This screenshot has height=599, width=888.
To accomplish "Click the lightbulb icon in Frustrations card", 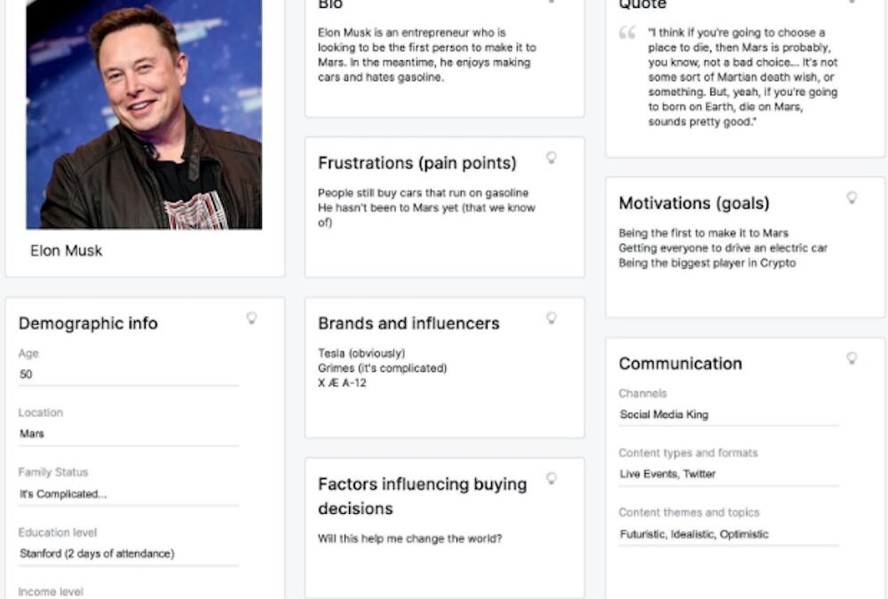I will pyautogui.click(x=551, y=158).
